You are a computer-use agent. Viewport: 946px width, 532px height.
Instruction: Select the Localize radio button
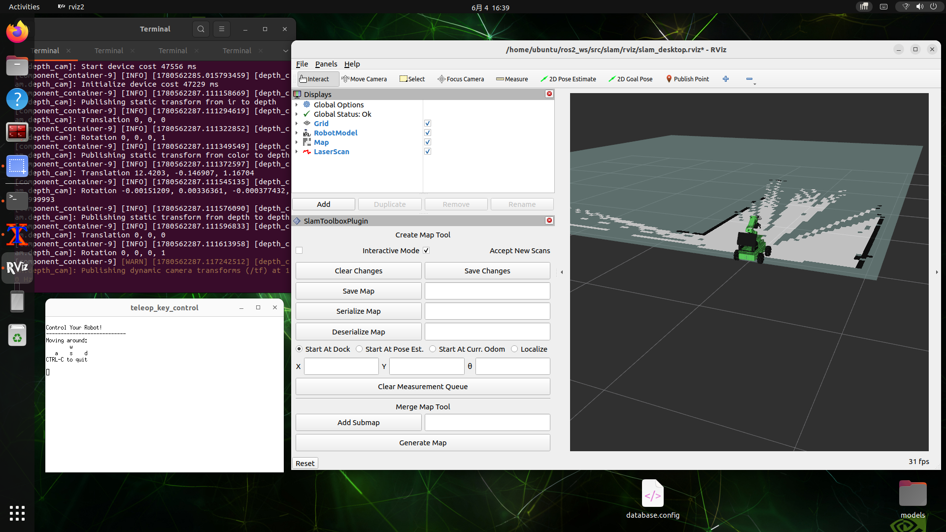click(x=514, y=349)
